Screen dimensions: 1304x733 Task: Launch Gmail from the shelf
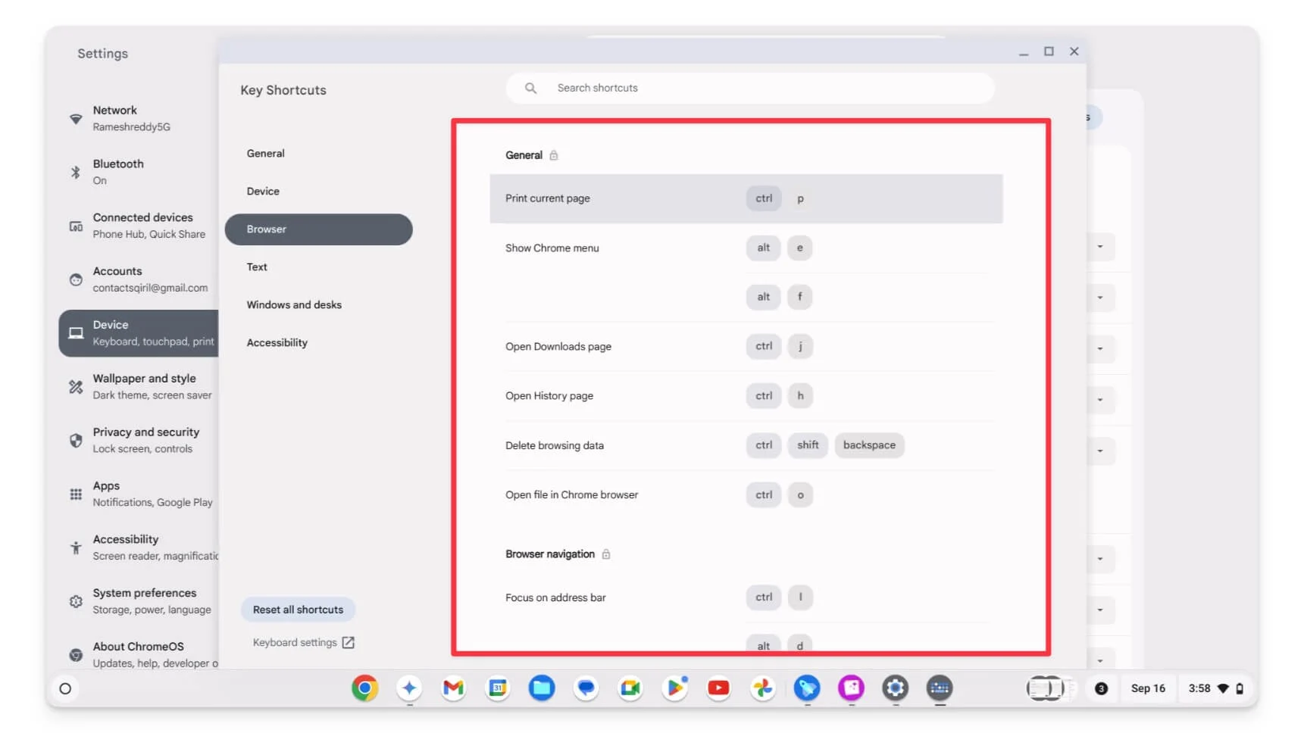453,688
